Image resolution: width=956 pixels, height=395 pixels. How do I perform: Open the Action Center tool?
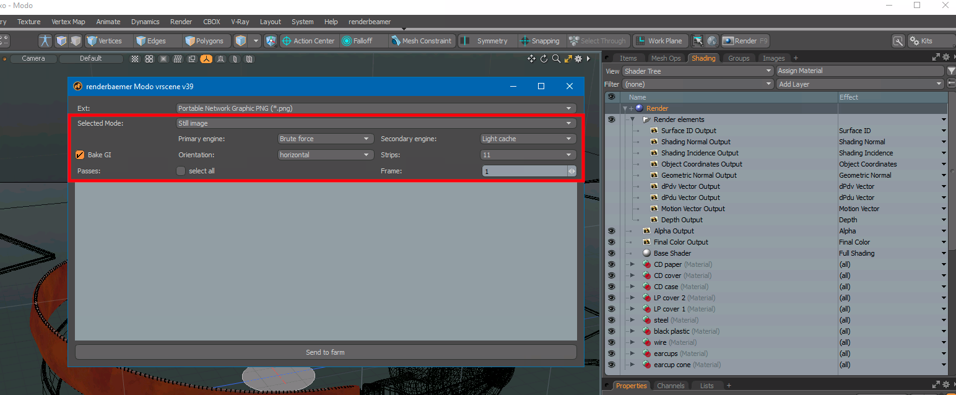click(308, 41)
